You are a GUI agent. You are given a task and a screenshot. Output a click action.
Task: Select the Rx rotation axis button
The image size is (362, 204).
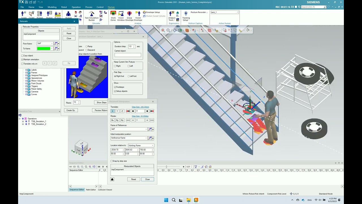[x=113, y=120]
